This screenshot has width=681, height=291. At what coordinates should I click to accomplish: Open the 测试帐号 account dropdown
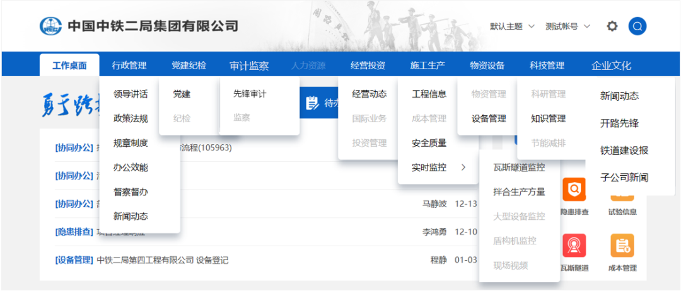point(567,26)
